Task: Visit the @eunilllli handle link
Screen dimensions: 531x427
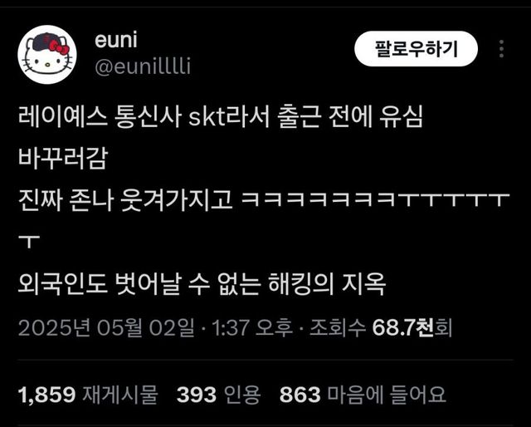Action: pos(143,66)
